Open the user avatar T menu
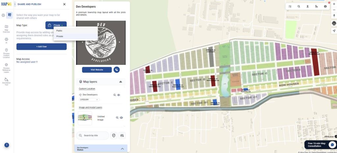The height and width of the screenshot is (153, 337). click(7, 145)
